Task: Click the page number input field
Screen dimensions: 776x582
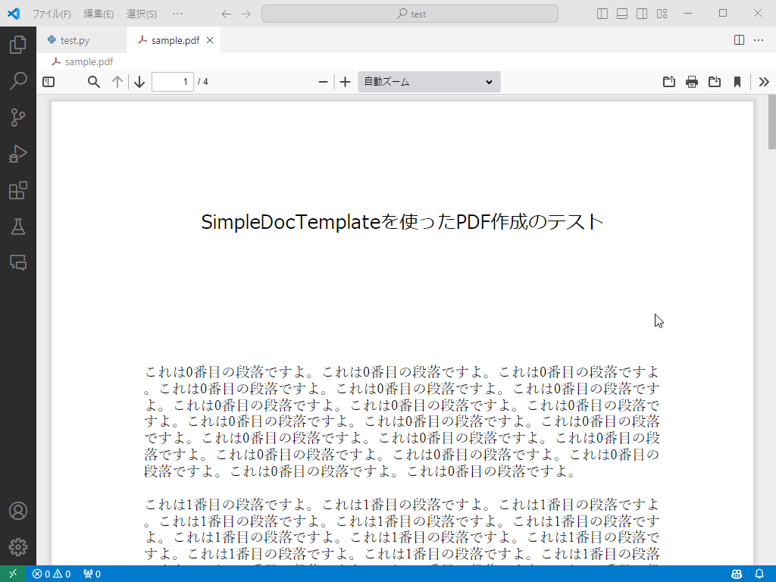Action: tap(172, 82)
